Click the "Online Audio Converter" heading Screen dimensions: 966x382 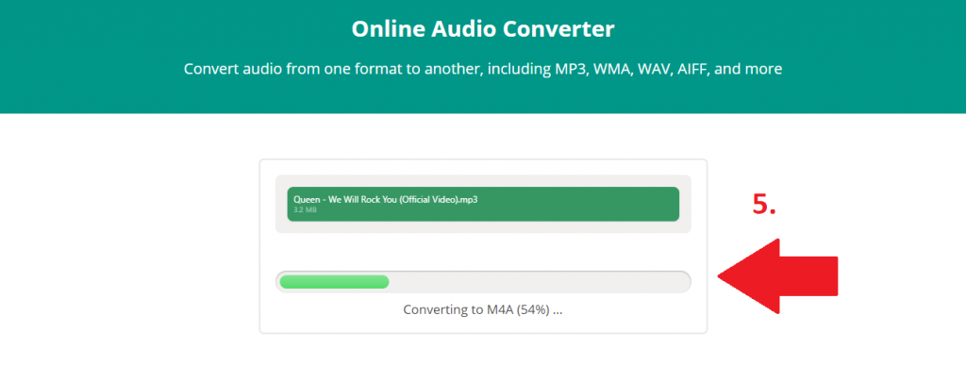[x=482, y=29]
